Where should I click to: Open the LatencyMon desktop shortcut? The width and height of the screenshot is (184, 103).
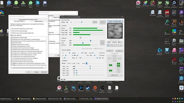click(153, 13)
